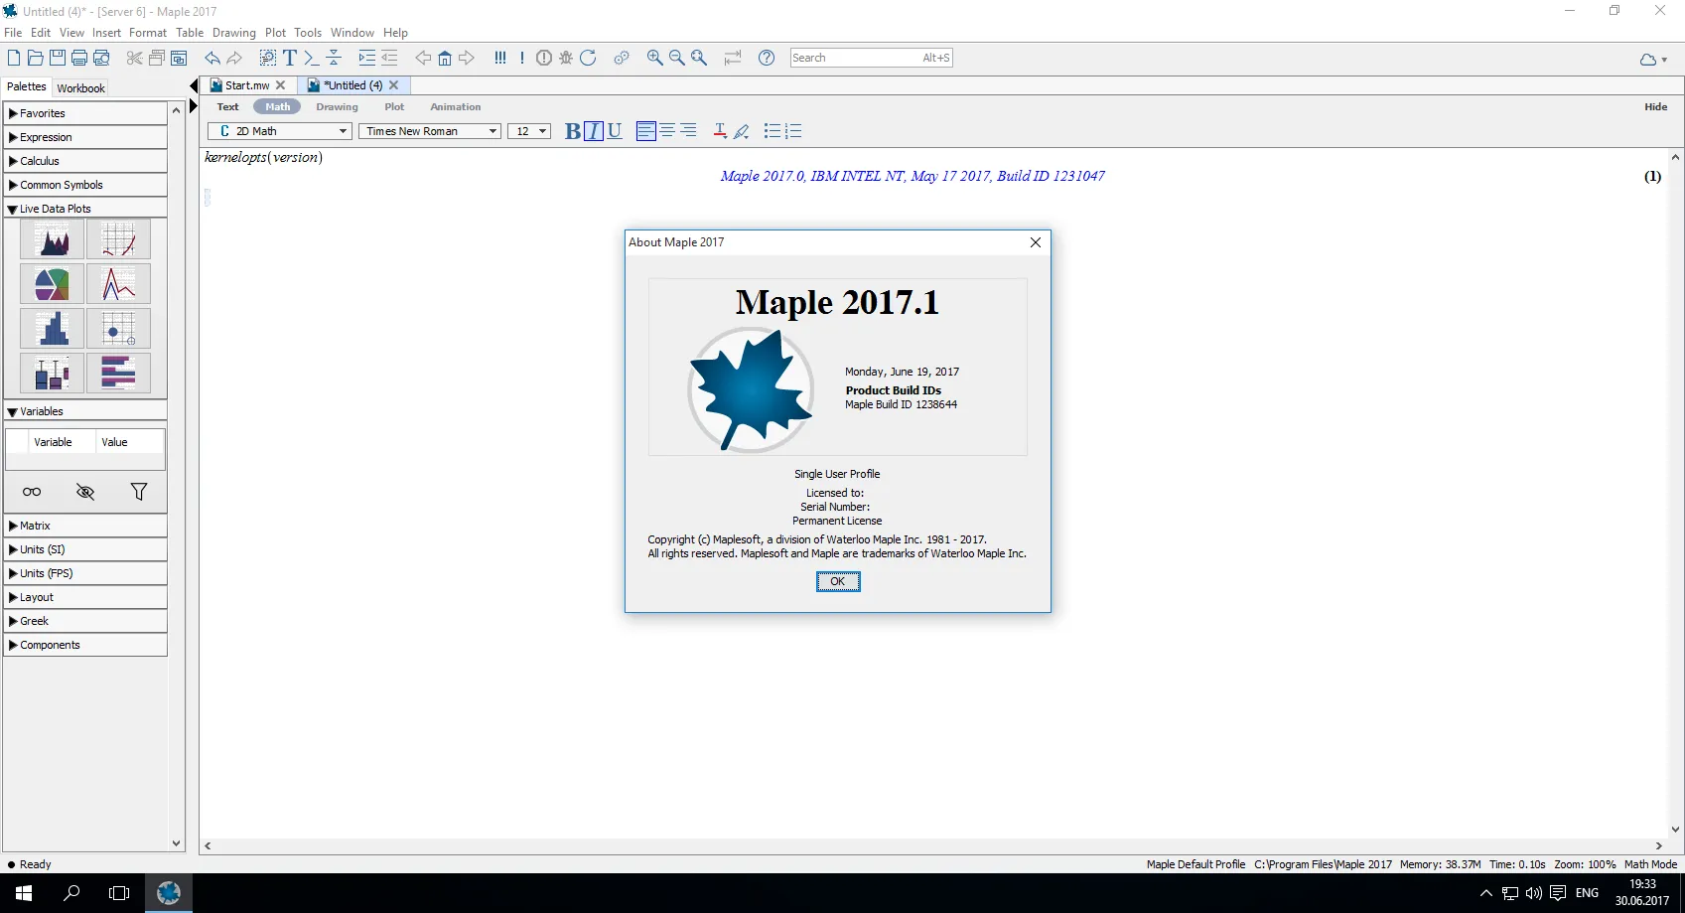Image resolution: width=1685 pixels, height=913 pixels.
Task: Zoom in with the magnifier plus icon
Action: [655, 58]
